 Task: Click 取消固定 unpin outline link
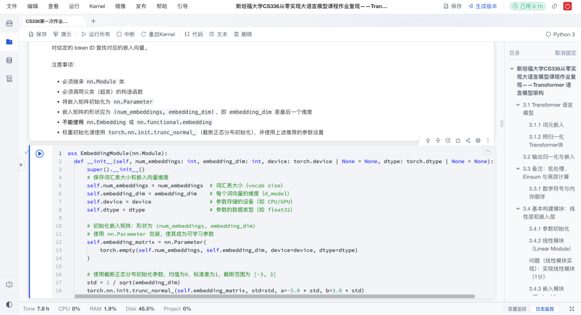(x=565, y=53)
